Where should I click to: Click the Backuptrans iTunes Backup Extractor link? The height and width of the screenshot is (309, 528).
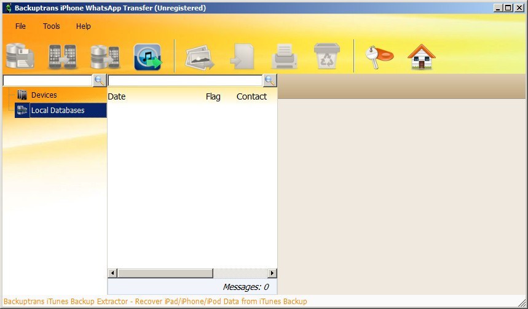pyautogui.click(x=156, y=301)
